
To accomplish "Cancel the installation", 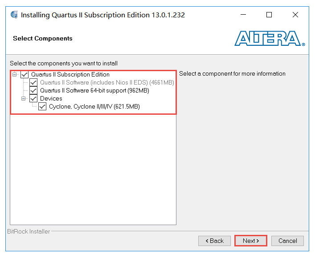I will click(x=287, y=241).
